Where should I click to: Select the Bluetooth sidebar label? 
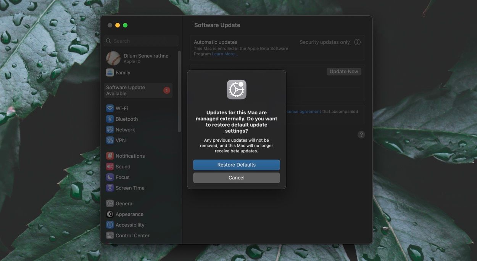pos(127,119)
